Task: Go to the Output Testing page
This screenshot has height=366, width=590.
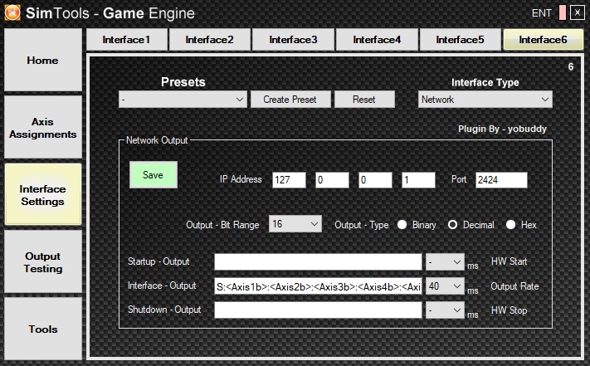Action: click(x=43, y=263)
